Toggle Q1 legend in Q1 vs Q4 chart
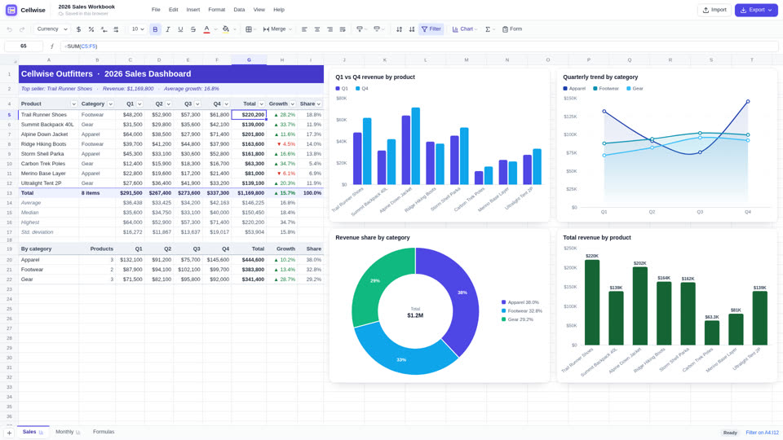 (342, 89)
